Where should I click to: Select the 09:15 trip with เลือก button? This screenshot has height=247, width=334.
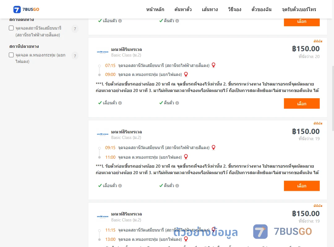(302, 186)
